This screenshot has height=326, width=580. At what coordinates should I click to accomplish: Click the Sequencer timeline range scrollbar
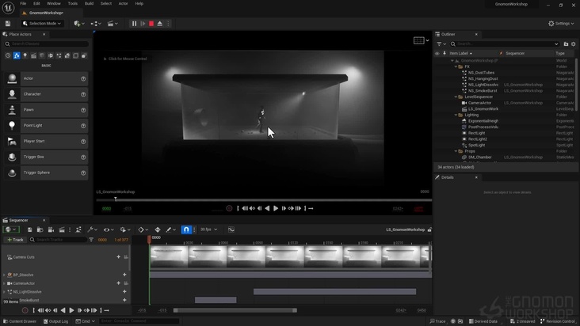click(x=235, y=310)
